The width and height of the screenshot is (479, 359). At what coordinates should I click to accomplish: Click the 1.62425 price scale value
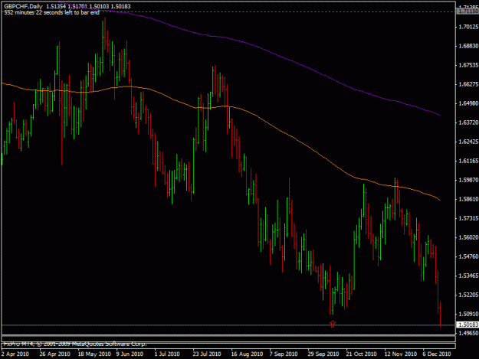[x=468, y=142]
